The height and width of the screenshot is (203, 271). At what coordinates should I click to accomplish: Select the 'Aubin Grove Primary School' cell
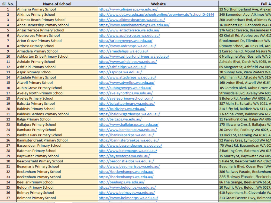57,88
